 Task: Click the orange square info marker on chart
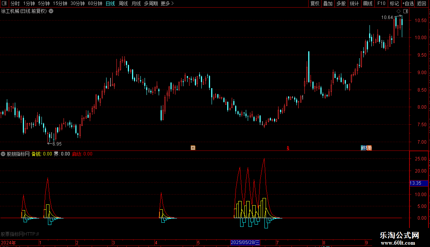(x=193, y=148)
